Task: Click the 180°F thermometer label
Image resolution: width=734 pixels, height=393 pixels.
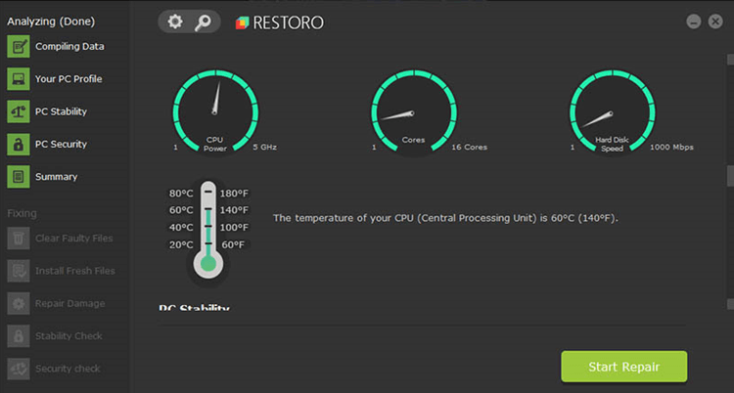Action: (x=234, y=194)
